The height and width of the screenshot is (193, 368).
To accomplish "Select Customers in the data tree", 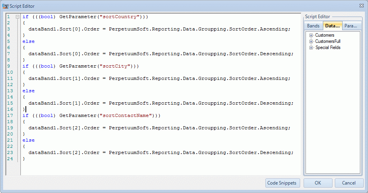I will coord(325,35).
